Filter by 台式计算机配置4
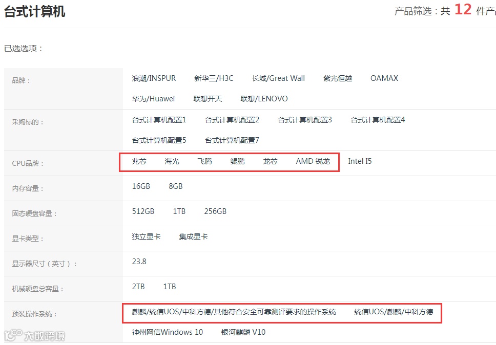The image size is (496, 345). point(378,120)
